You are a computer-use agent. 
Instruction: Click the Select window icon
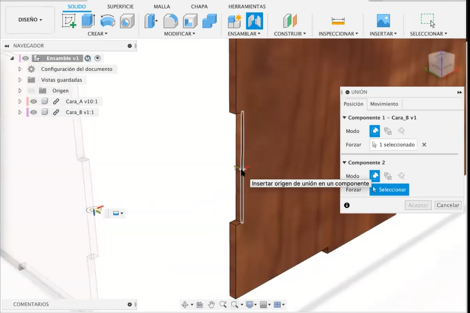[428, 21]
